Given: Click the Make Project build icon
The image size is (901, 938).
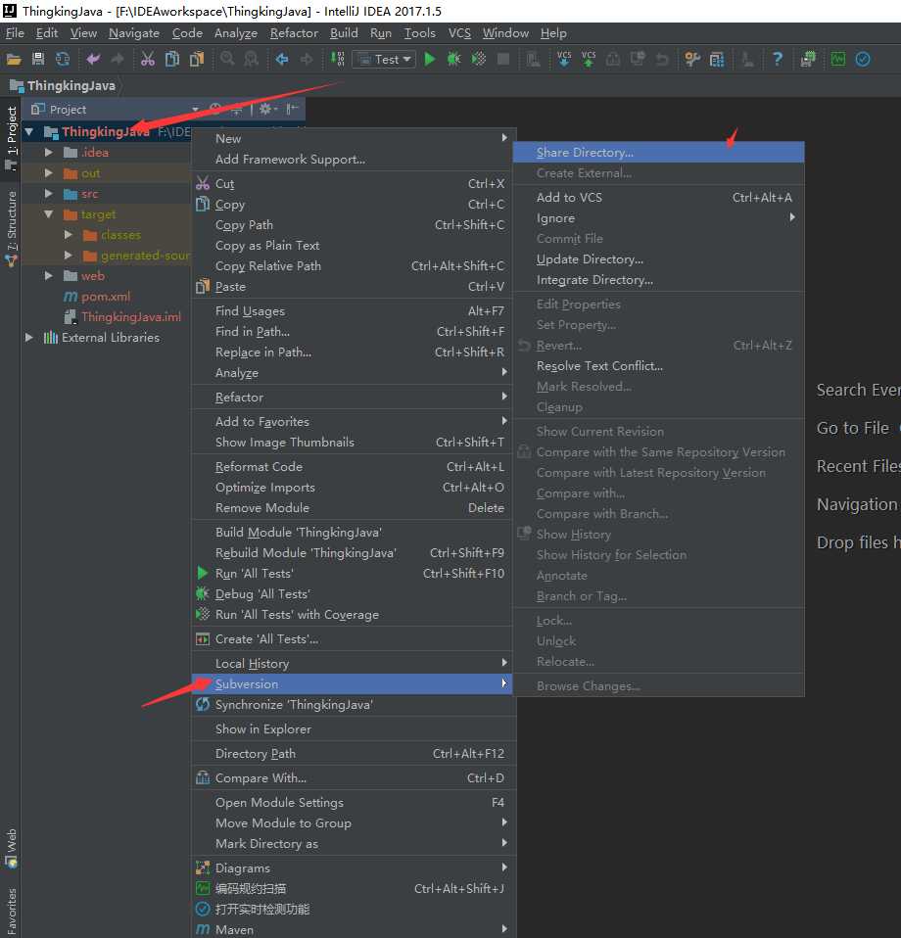Looking at the screenshot, I should pos(338,59).
